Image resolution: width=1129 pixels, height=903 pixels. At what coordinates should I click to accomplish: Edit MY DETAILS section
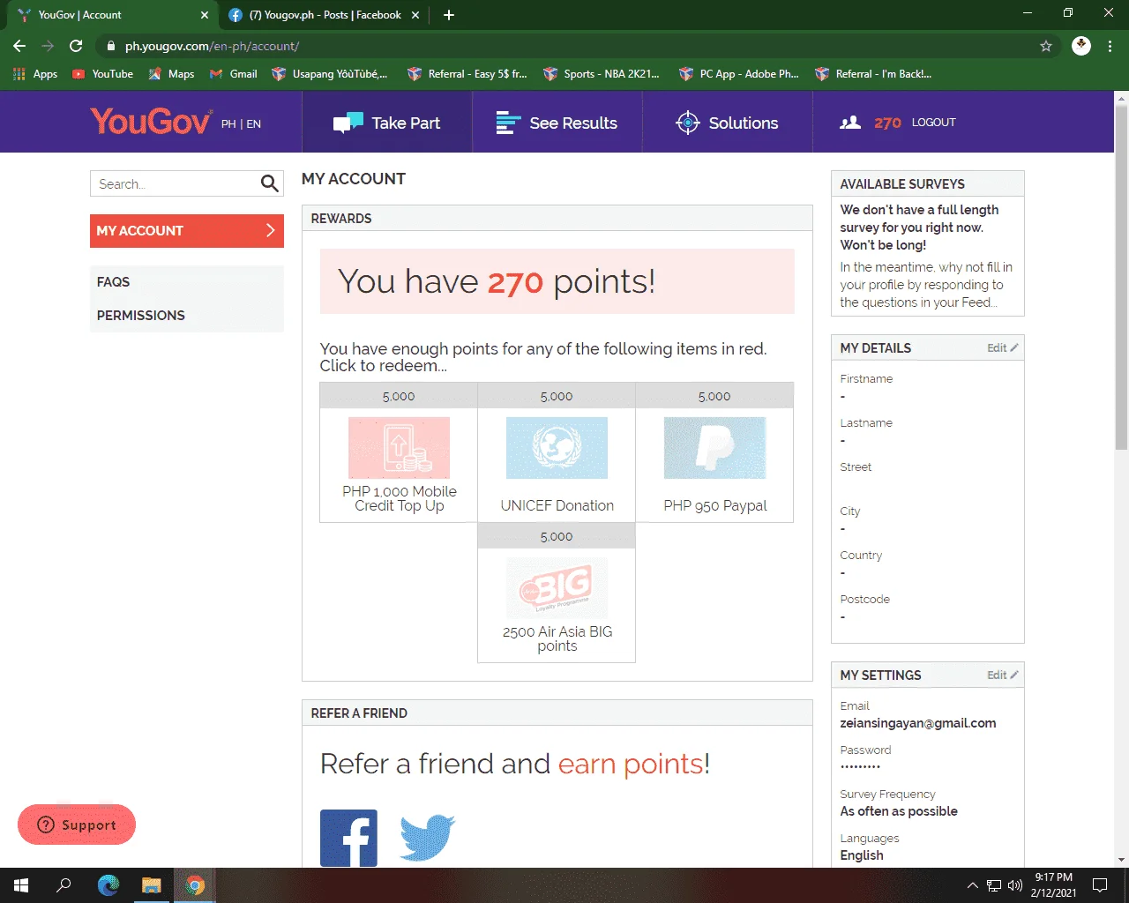(1003, 348)
